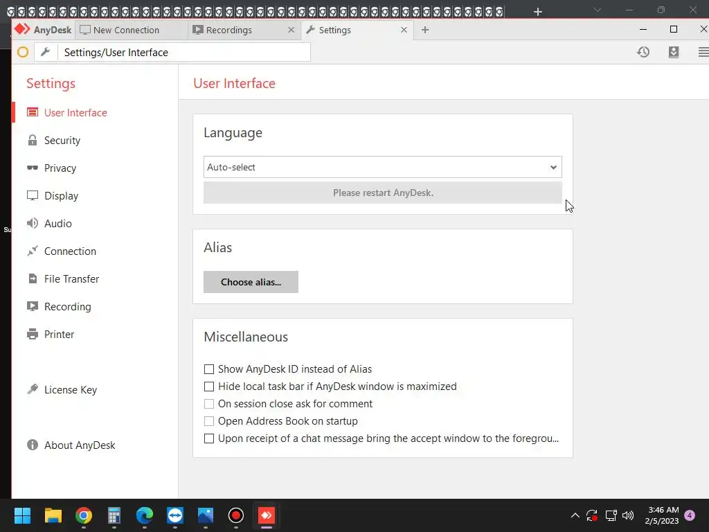Screen dimensions: 709x532
Task: Enable chat message bring accept window checkbox
Action: (x=209, y=438)
